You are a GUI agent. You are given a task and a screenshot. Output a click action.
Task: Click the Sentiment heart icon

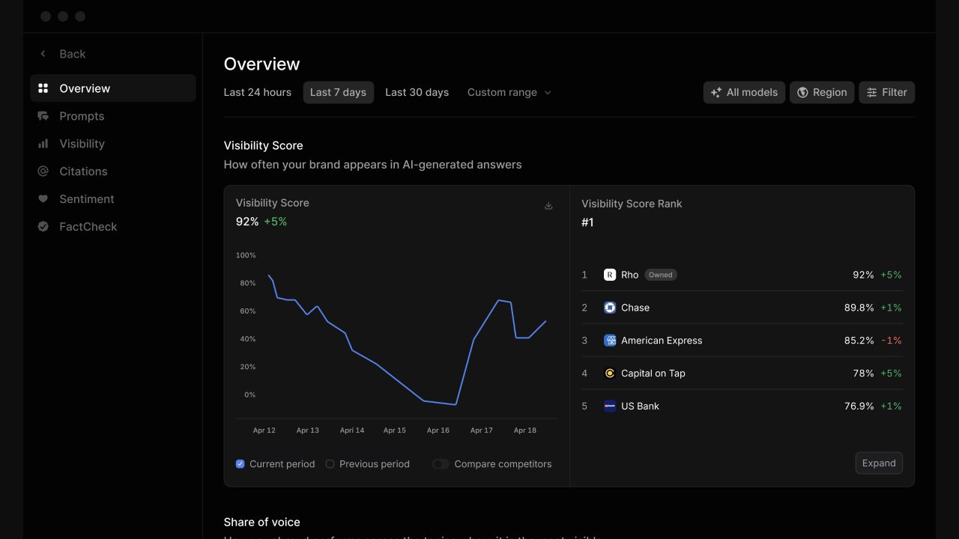pyautogui.click(x=43, y=199)
